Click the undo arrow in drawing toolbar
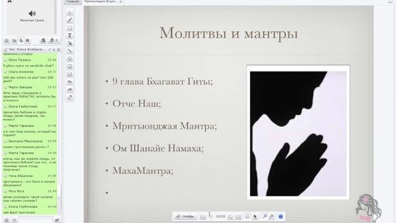The image size is (397, 223). click(x=70, y=82)
